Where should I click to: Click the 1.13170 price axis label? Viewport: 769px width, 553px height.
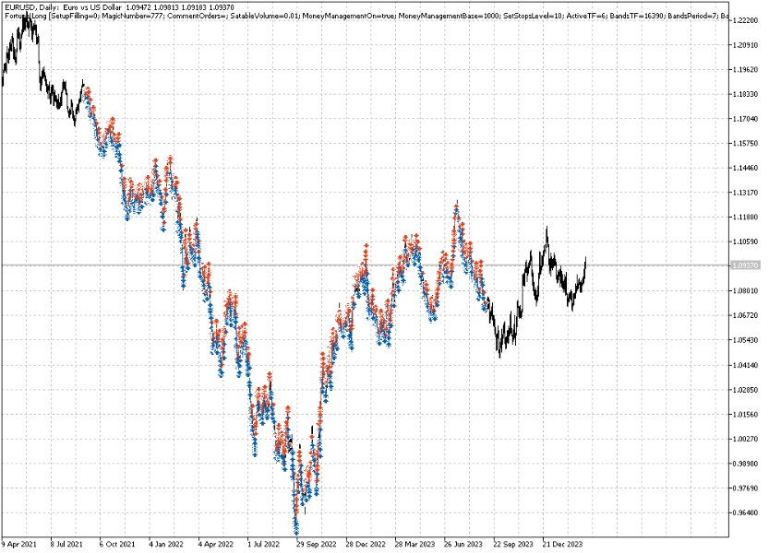[x=746, y=193]
